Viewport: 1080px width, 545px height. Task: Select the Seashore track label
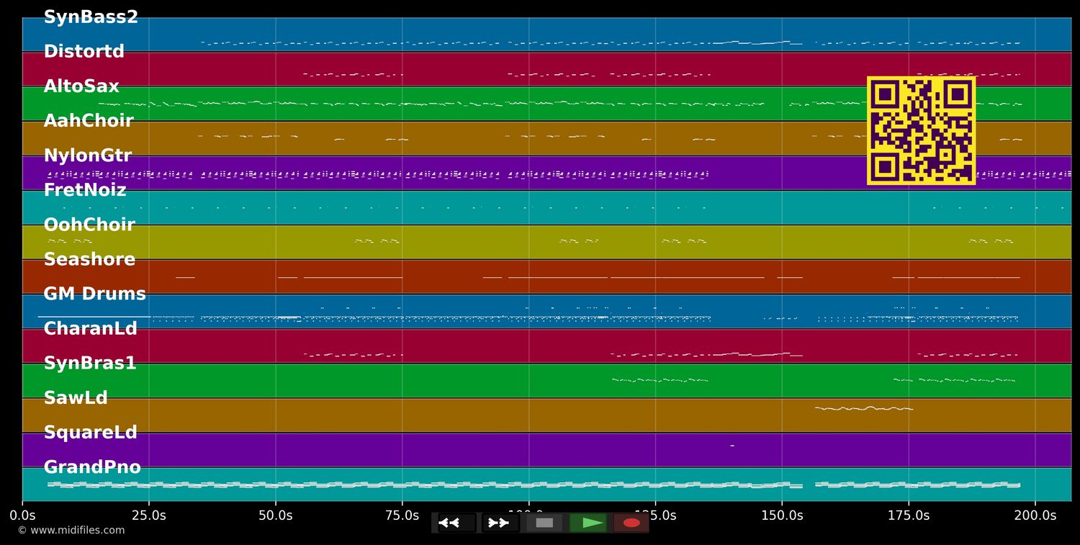point(89,259)
